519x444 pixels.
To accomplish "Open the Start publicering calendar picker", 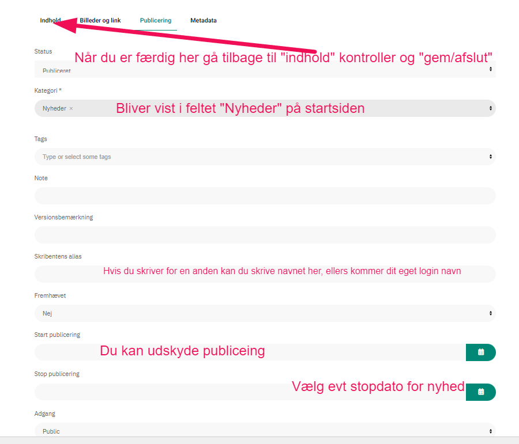I will (480, 352).
